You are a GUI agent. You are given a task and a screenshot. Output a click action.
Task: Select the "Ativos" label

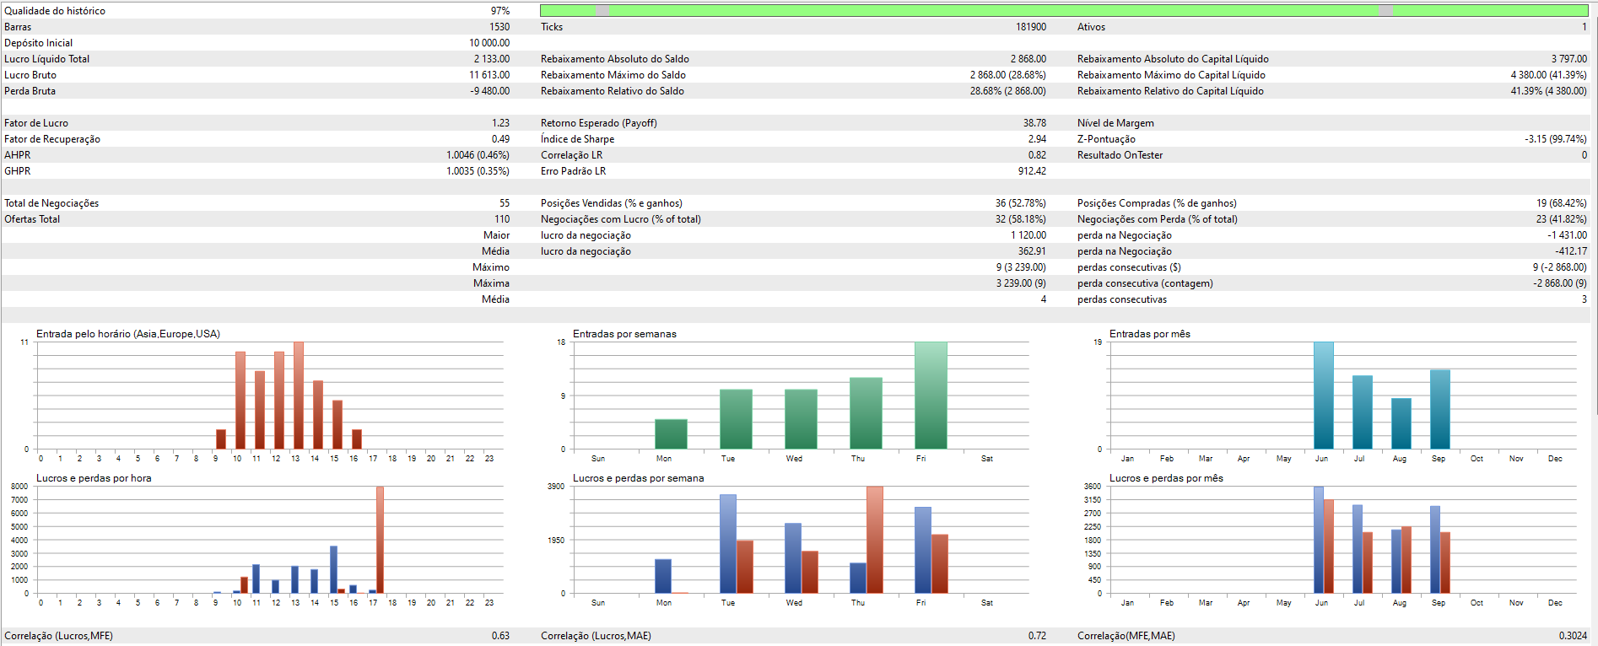pos(1091,27)
